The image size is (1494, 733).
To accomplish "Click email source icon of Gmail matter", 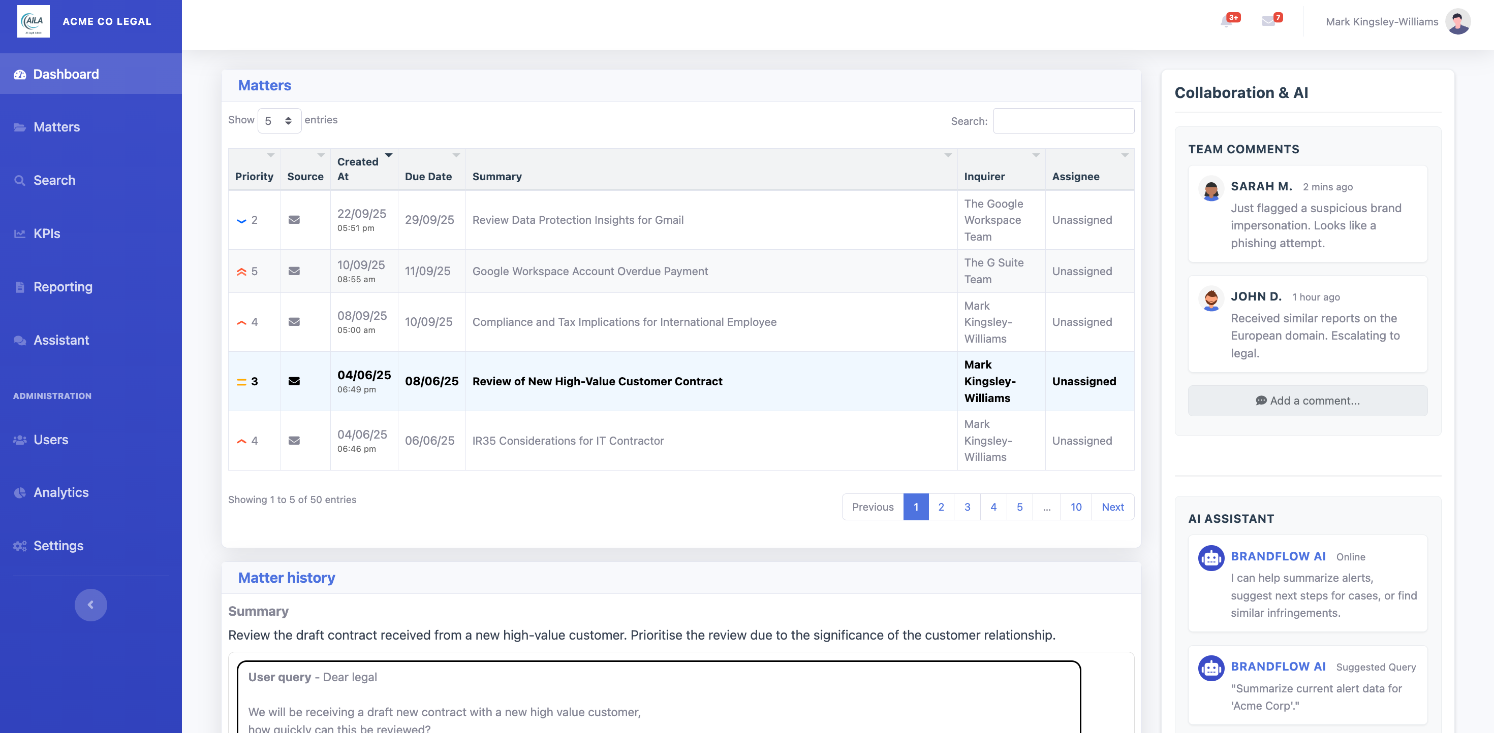I will coord(294,220).
